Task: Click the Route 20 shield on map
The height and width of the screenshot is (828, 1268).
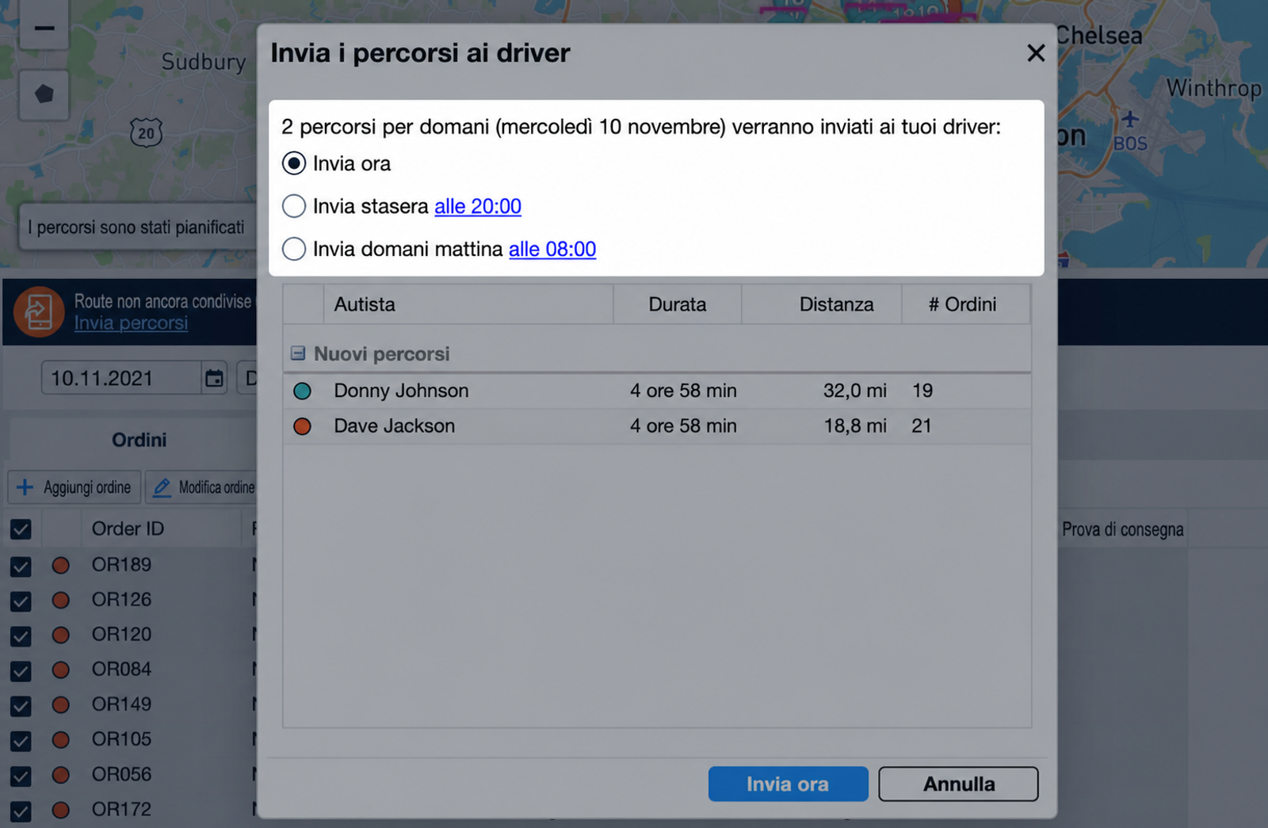Action: 146,132
